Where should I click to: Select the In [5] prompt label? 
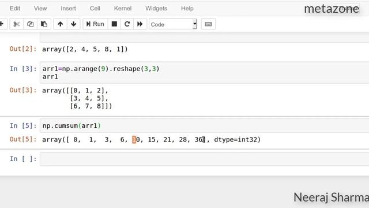(x=23, y=126)
